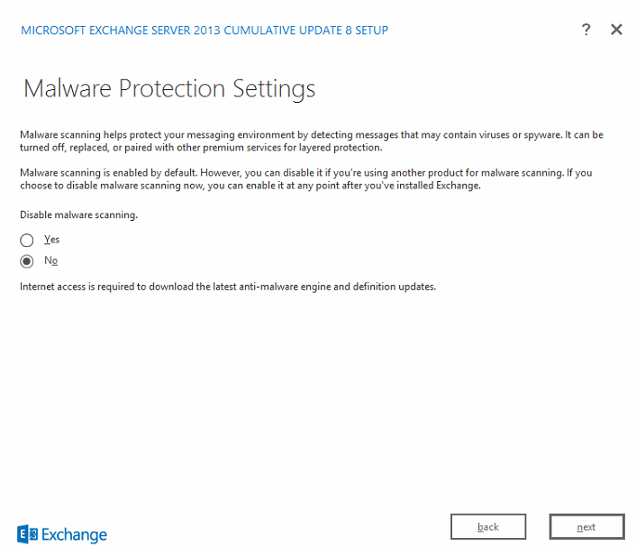Click the line starting "turned off, replaced"

coord(201,147)
